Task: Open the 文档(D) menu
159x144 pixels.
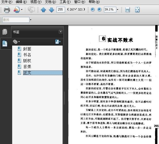Action: click(50, 2)
